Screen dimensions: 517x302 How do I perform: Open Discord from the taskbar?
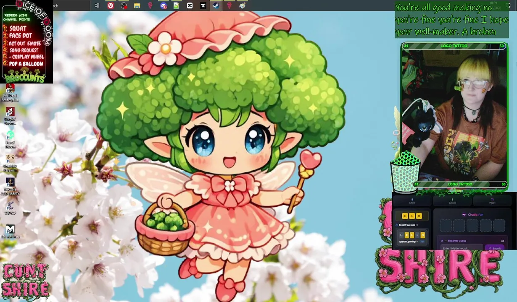point(164,5)
